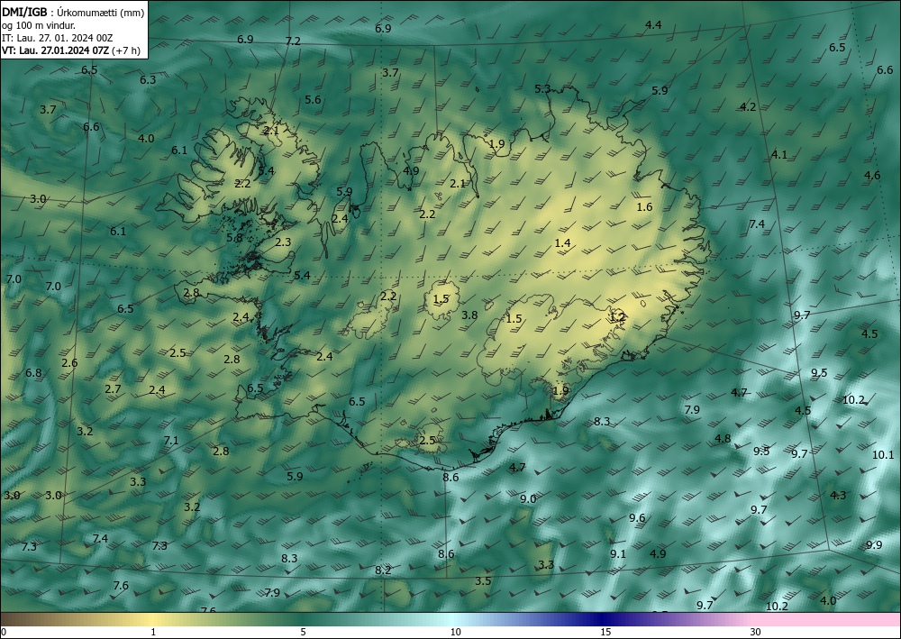The height and width of the screenshot is (639, 901).
Task: Click the map value 4.1
Action: [x=779, y=155]
